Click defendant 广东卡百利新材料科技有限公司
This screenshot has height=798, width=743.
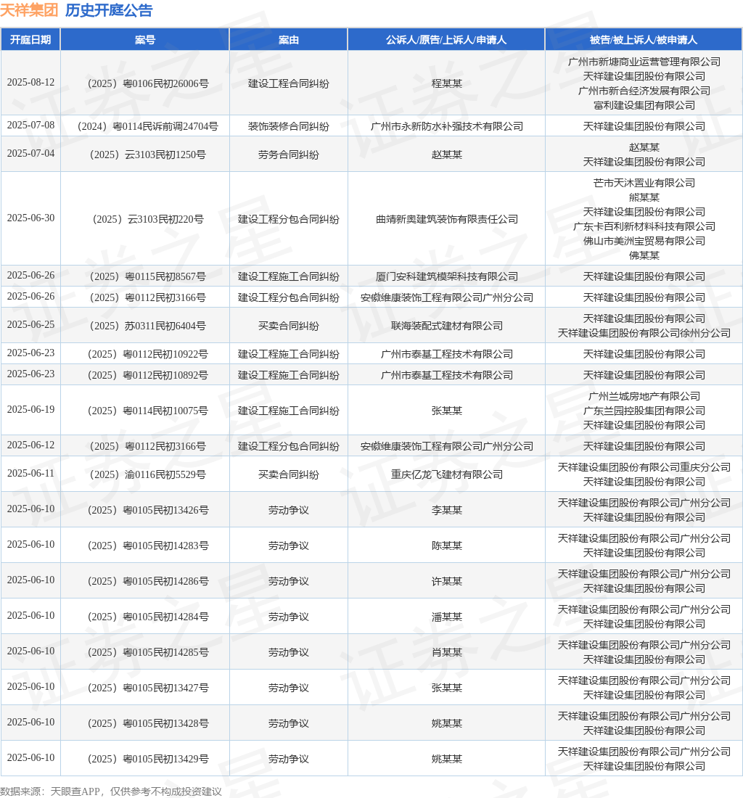click(644, 226)
